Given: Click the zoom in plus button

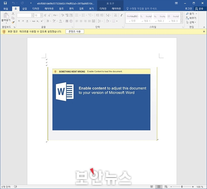Looking at the screenshot, I should click(193, 187).
